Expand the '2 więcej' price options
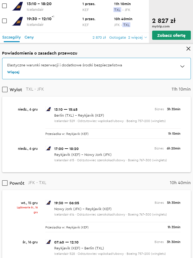The width and height of the screenshot is (193, 258). (x=138, y=38)
